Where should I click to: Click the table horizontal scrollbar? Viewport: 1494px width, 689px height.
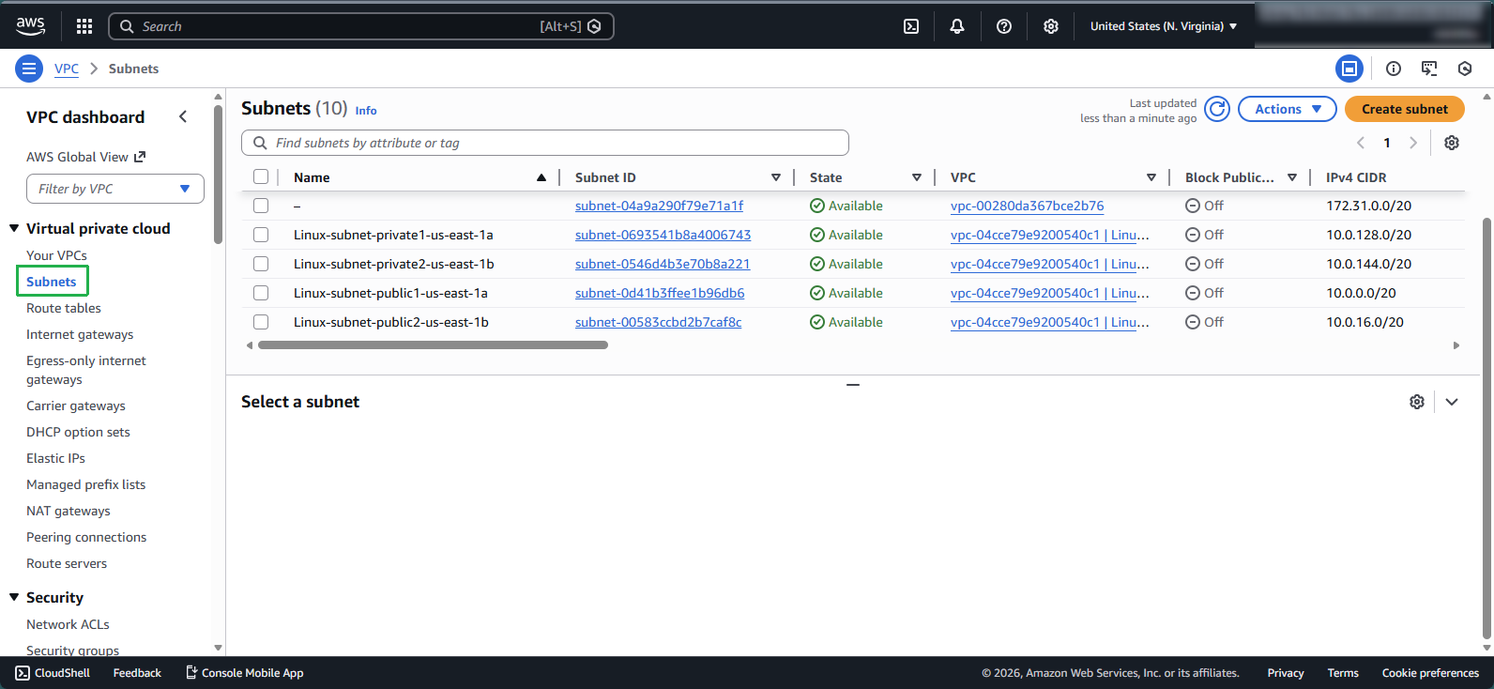click(433, 345)
